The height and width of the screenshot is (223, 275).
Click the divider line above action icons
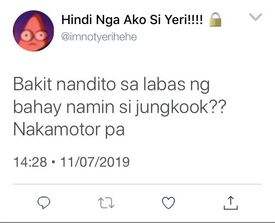click(x=137, y=184)
